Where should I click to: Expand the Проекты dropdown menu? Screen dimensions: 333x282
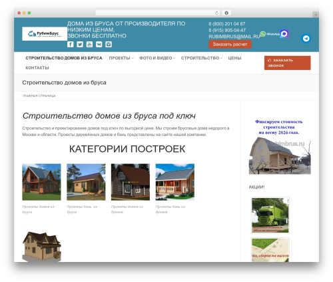tap(121, 58)
